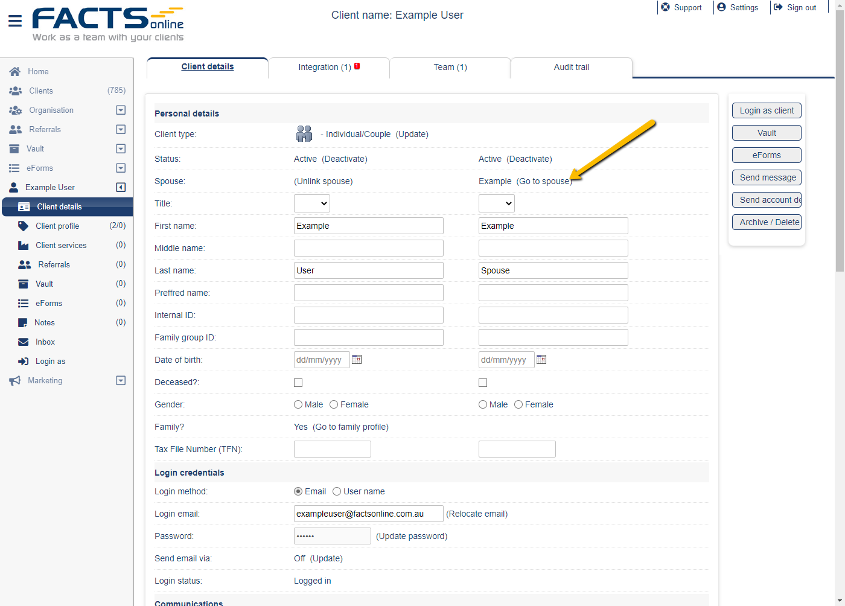Click the first Last name field
The height and width of the screenshot is (606, 845).
coord(369,270)
